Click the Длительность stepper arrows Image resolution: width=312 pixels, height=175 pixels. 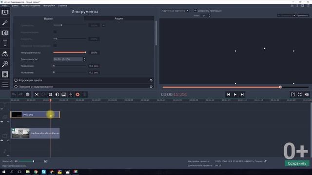pyautogui.click(x=84, y=59)
